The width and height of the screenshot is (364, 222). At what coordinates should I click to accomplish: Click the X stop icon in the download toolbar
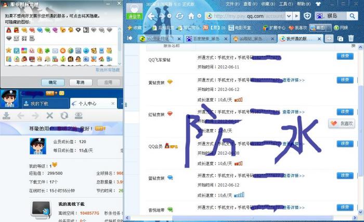50,116
